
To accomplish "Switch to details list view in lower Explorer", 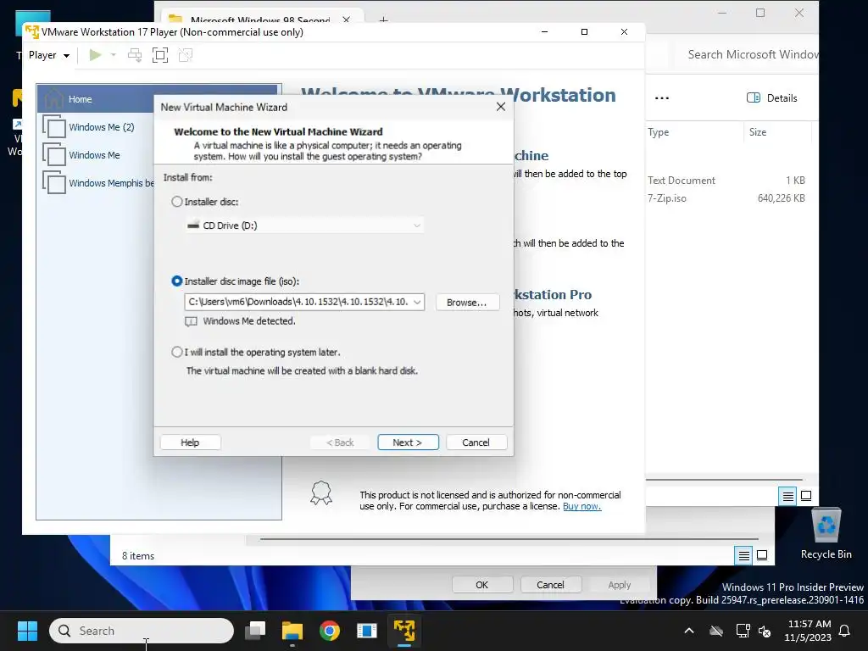I will (744, 555).
